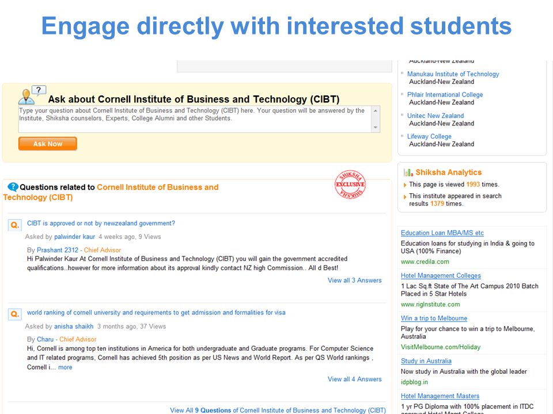
Task: Click '3 months ago, 37 Views' text
Action: pyautogui.click(x=131, y=327)
